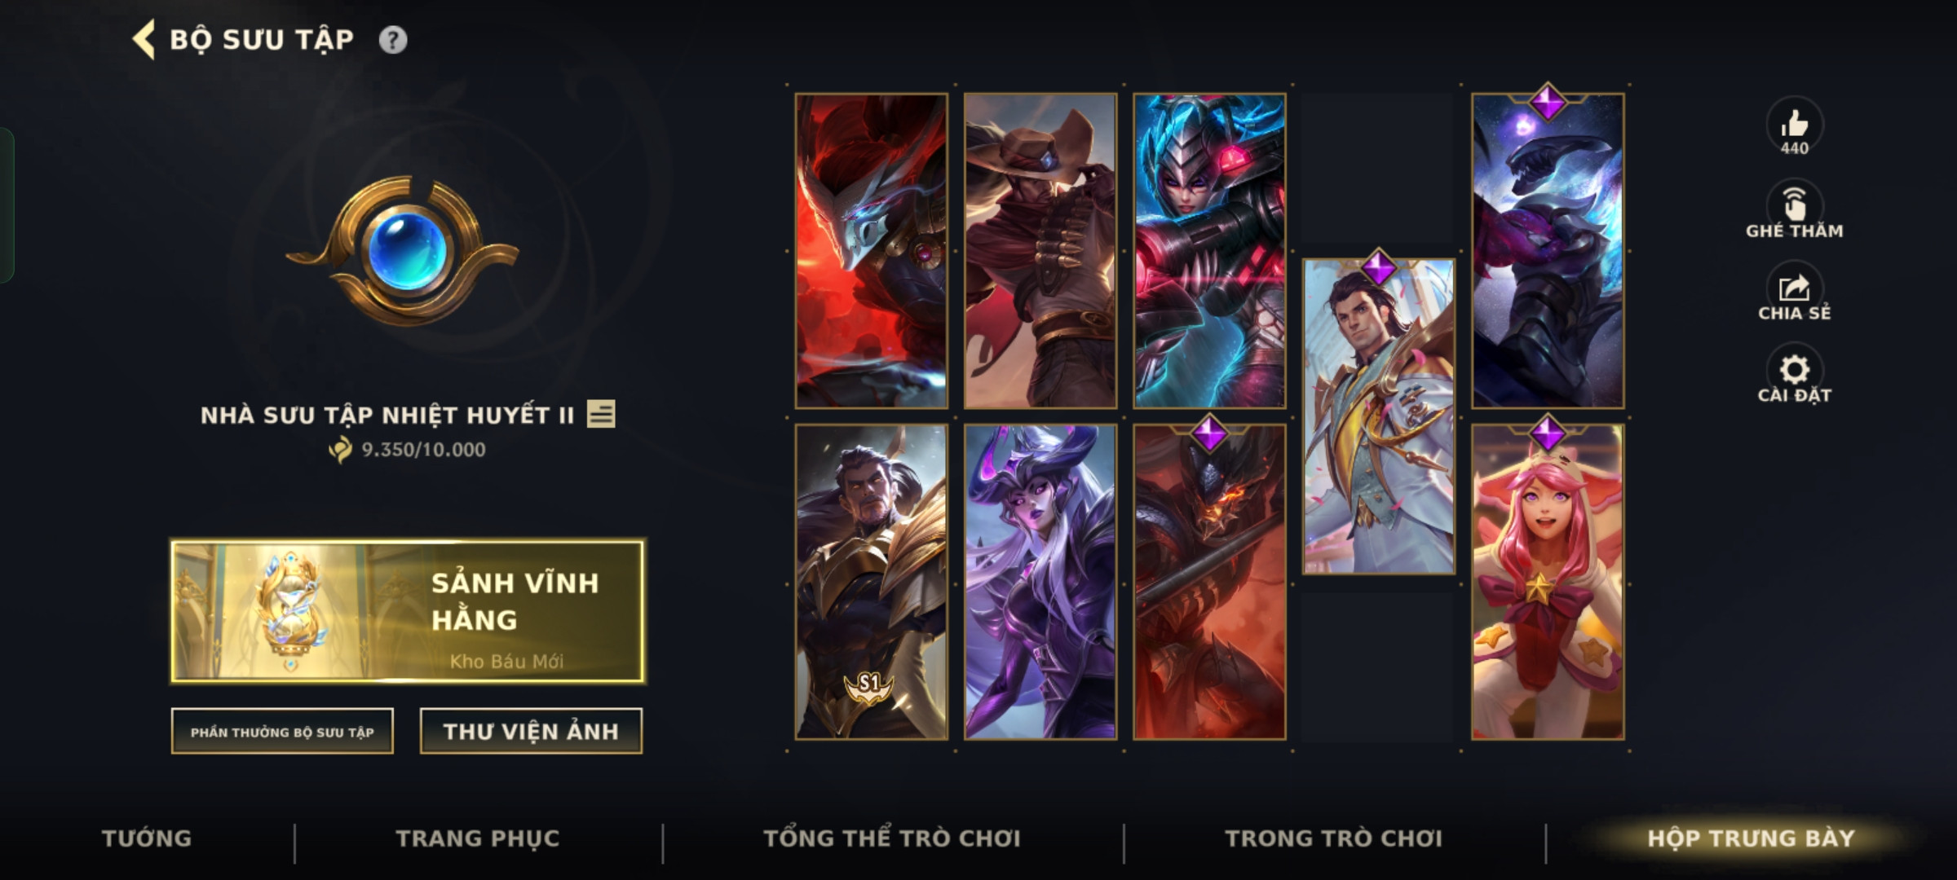Switch to the Tướng tab
1957x880 pixels.
coord(147,838)
